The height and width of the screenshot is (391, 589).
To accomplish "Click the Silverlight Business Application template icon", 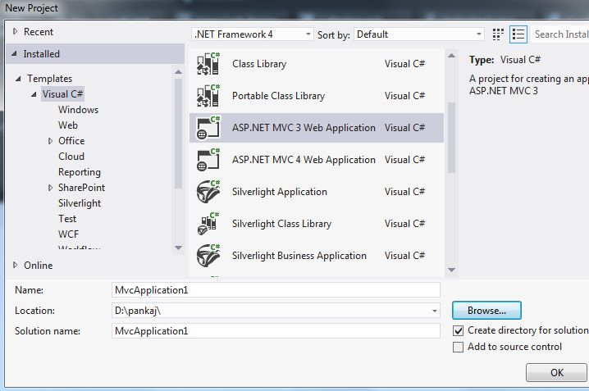I will tap(208, 256).
